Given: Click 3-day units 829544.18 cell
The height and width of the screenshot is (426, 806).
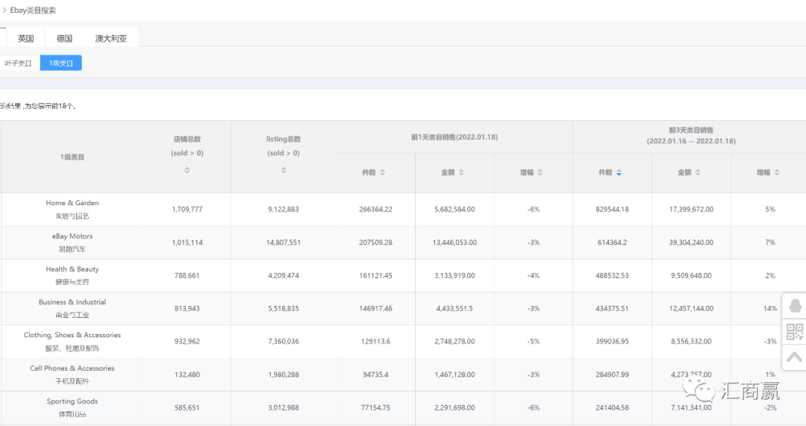Looking at the screenshot, I should point(612,210).
